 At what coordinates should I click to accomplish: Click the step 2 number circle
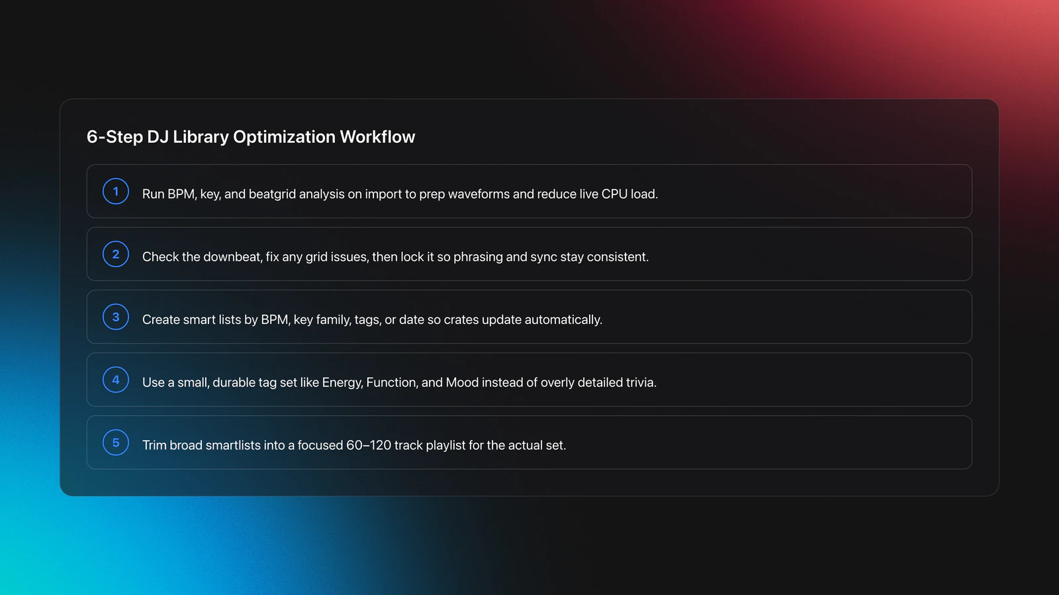[116, 254]
